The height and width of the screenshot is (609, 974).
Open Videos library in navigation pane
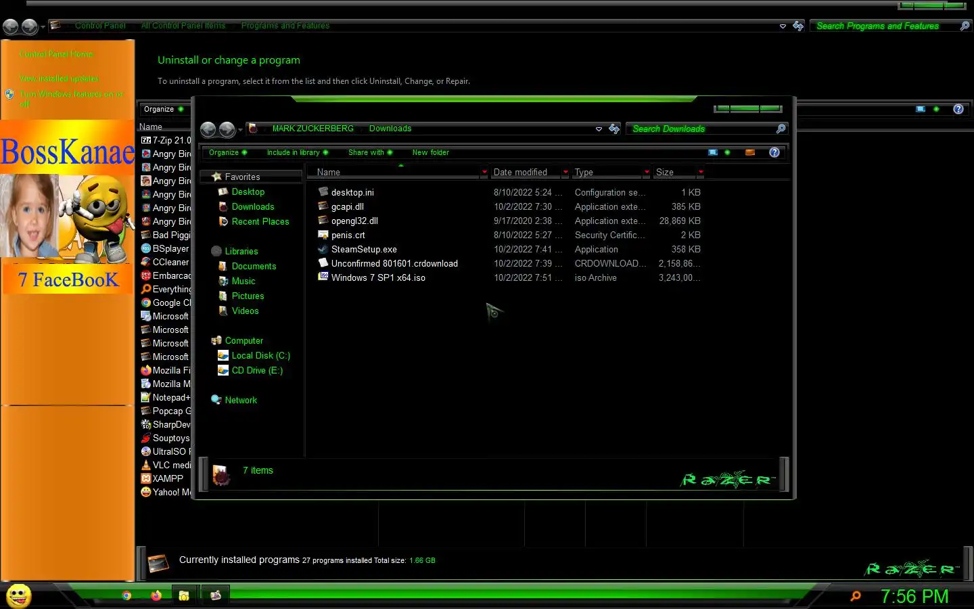point(245,311)
